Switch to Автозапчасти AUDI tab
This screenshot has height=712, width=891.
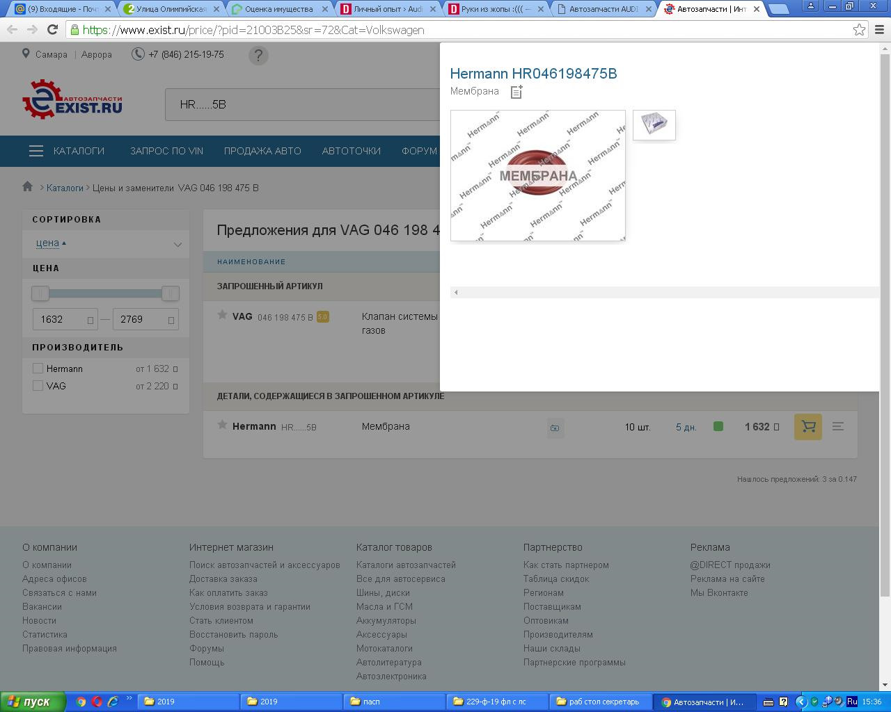click(603, 9)
